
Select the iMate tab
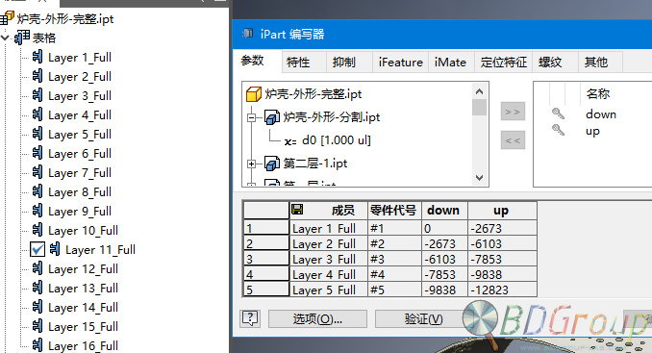click(450, 63)
